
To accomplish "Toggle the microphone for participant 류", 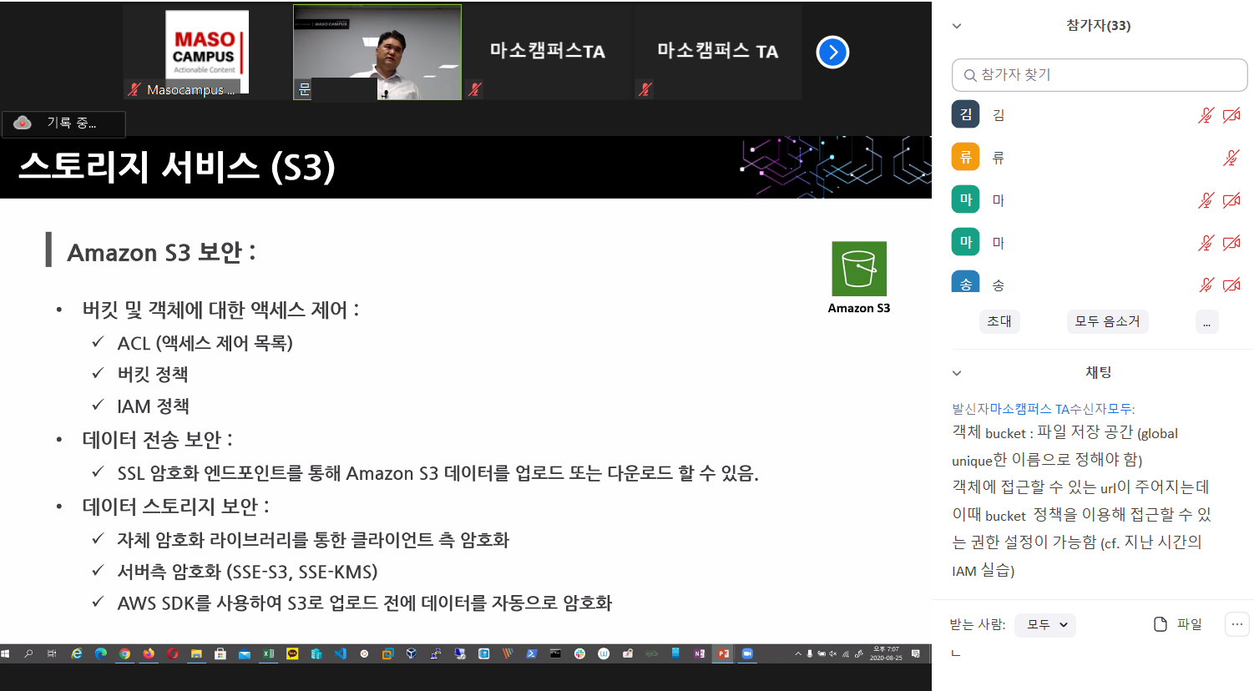I will click(1231, 158).
